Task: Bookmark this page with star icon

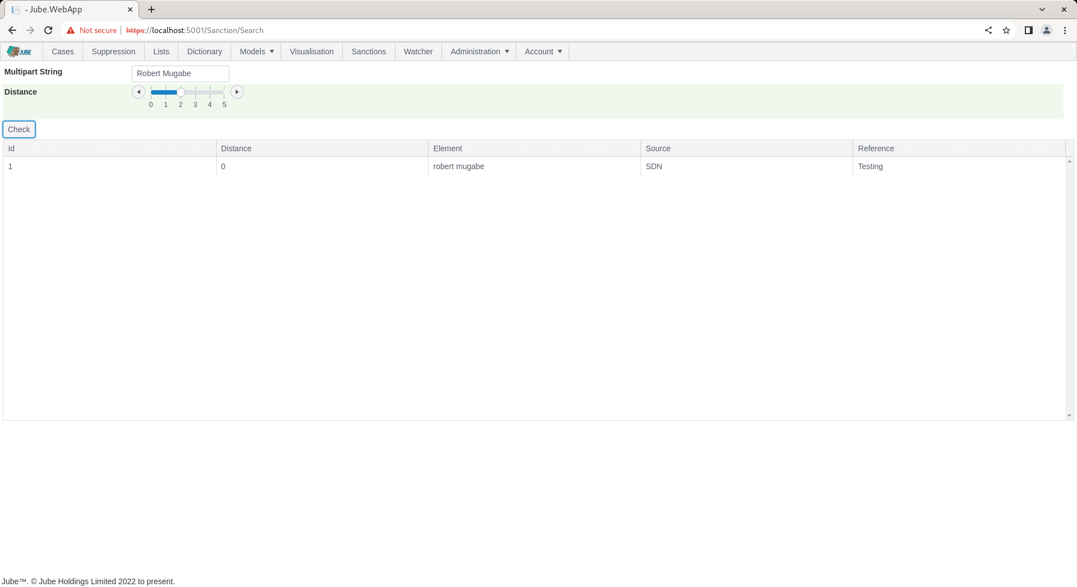Action: 1006,30
